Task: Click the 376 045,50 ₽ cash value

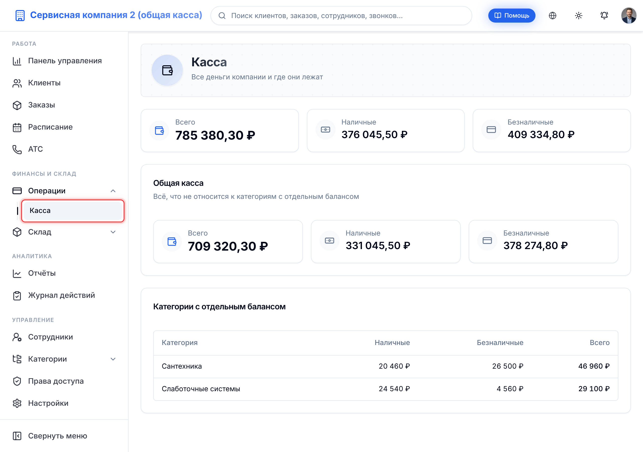Action: (x=374, y=135)
